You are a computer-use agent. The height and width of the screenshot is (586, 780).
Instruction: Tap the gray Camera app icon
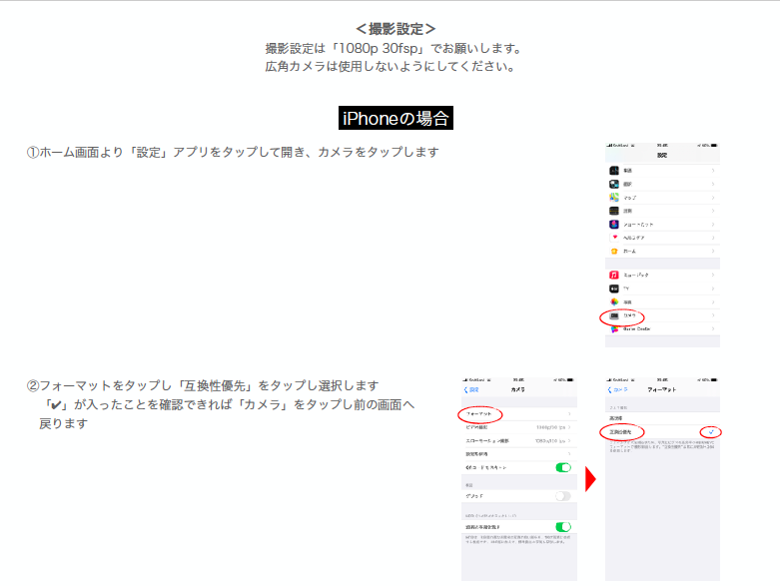(x=614, y=315)
